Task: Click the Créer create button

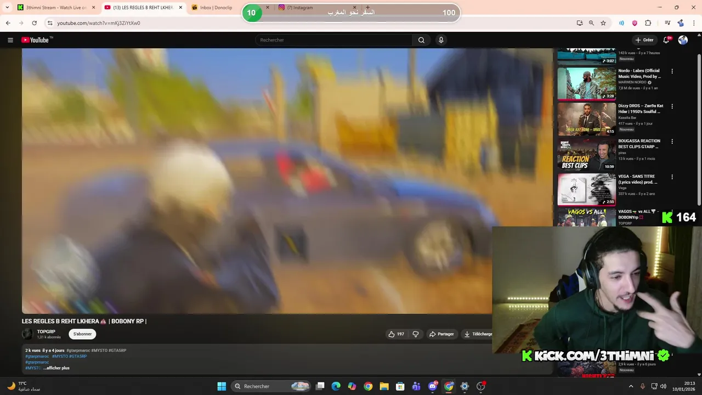Action: point(644,40)
